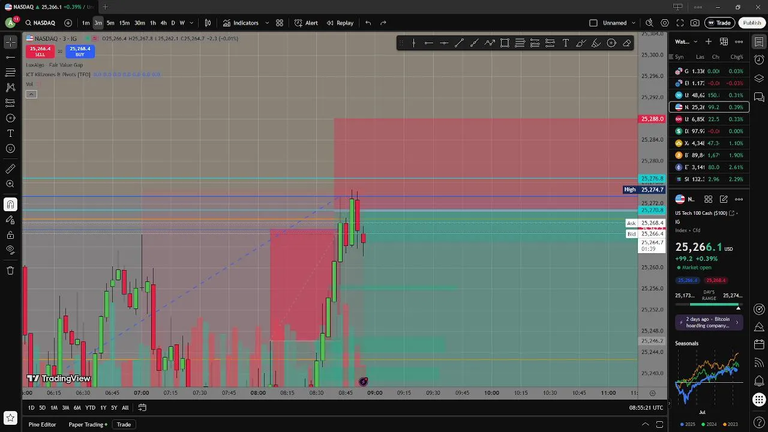Open Fibonacci tools in left toolbar

coord(10,72)
